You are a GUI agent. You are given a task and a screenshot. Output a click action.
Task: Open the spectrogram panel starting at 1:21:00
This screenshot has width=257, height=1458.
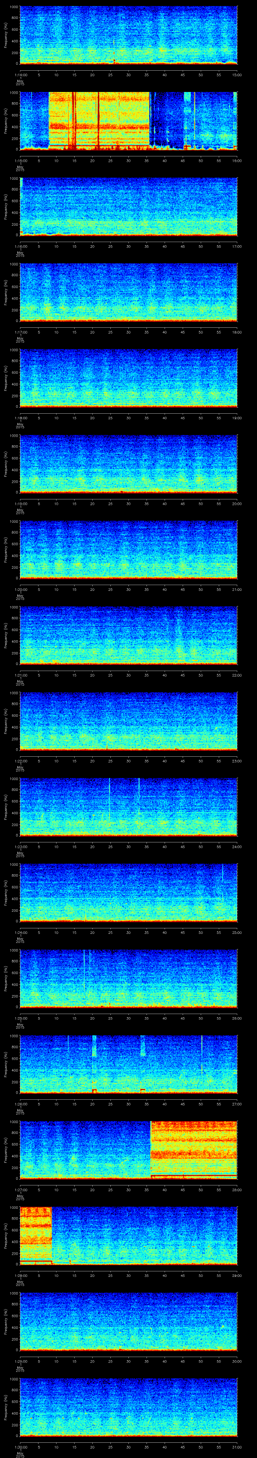[129, 635]
